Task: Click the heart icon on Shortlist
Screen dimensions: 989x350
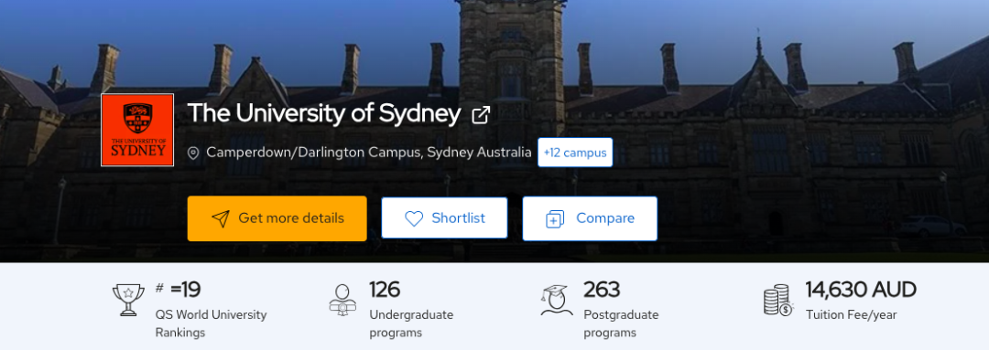Action: coord(414,218)
